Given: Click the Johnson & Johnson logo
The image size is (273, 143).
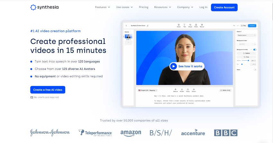Looking at the screenshot, I should (50, 132).
